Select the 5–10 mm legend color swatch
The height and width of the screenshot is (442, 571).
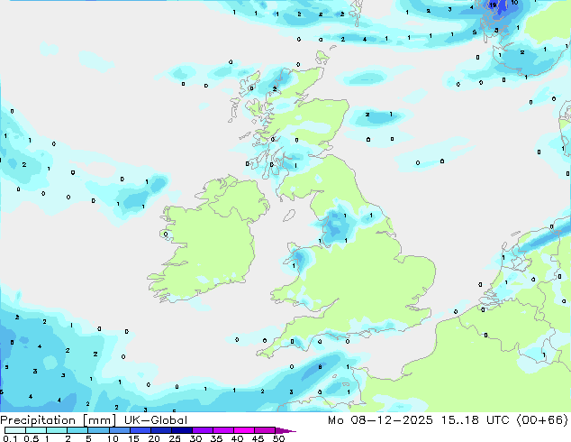(98, 430)
